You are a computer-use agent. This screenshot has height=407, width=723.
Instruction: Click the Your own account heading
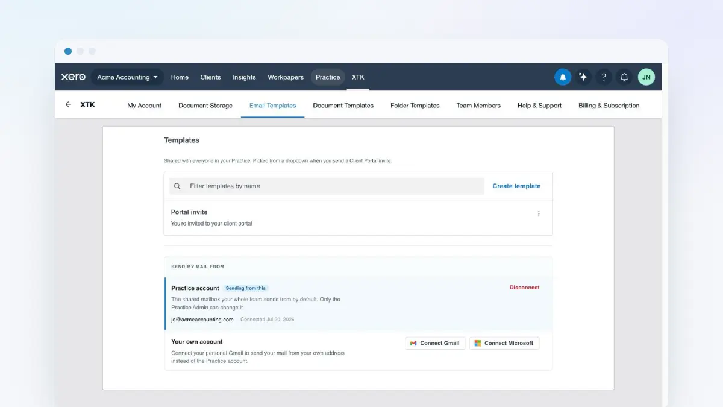point(197,342)
